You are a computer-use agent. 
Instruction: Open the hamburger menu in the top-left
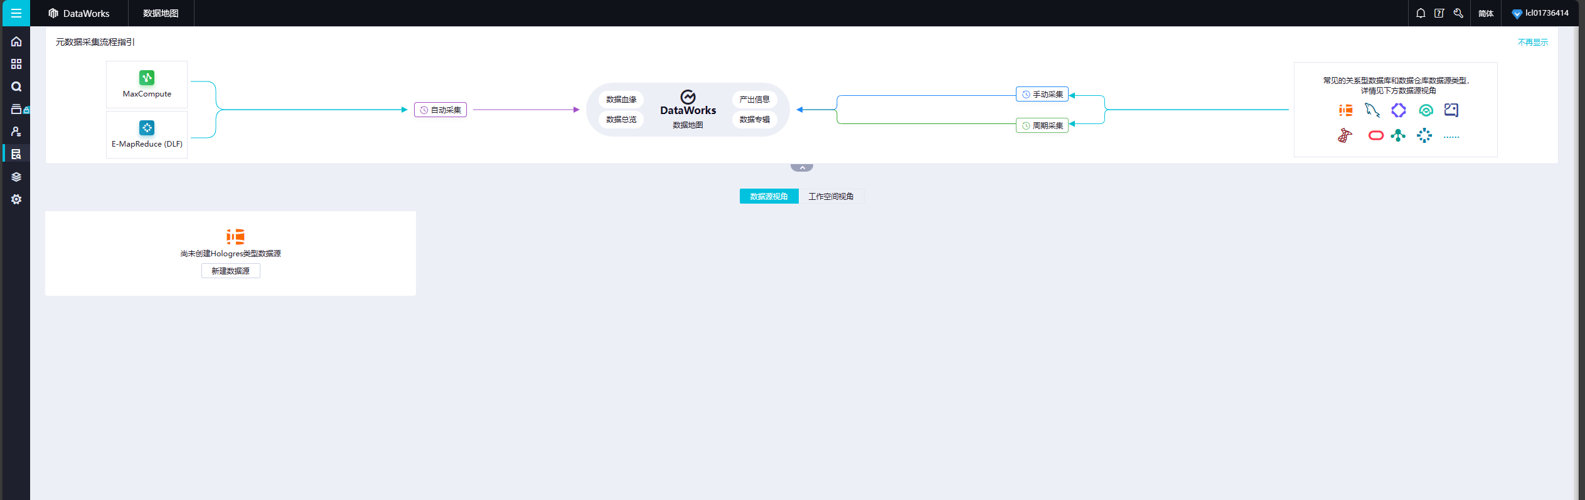coord(16,13)
